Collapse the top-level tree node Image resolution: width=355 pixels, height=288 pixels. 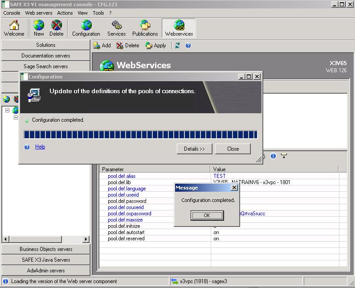click(x=7, y=111)
